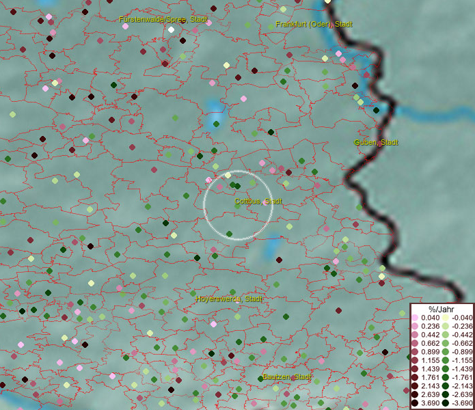Click the 0.040 pink legend swatch
The width and height of the screenshot is (475, 410).
click(415, 318)
